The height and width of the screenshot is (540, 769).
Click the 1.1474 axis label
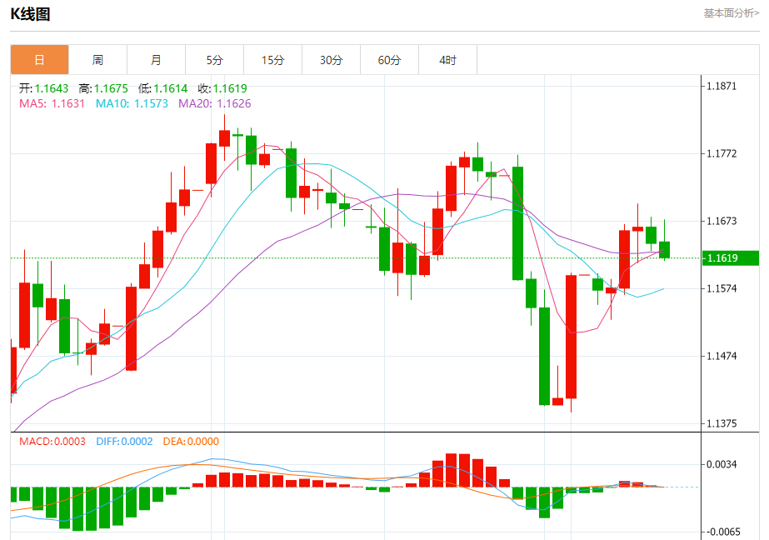pyautogui.click(x=722, y=356)
